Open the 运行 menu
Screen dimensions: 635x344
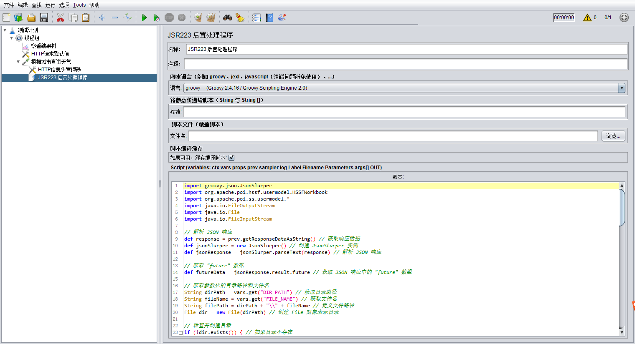point(50,5)
